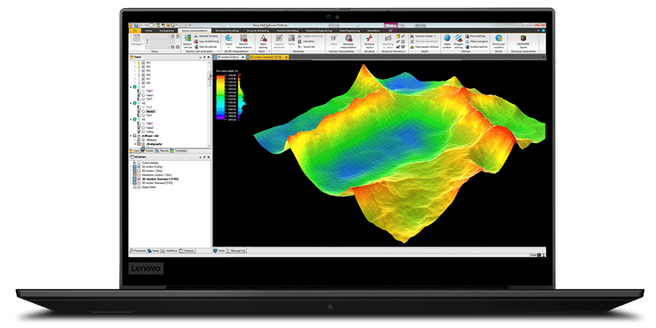Image resolution: width=656 pixels, height=328 pixels.
Task: Click the Make surface icon
Action: [x=447, y=41]
